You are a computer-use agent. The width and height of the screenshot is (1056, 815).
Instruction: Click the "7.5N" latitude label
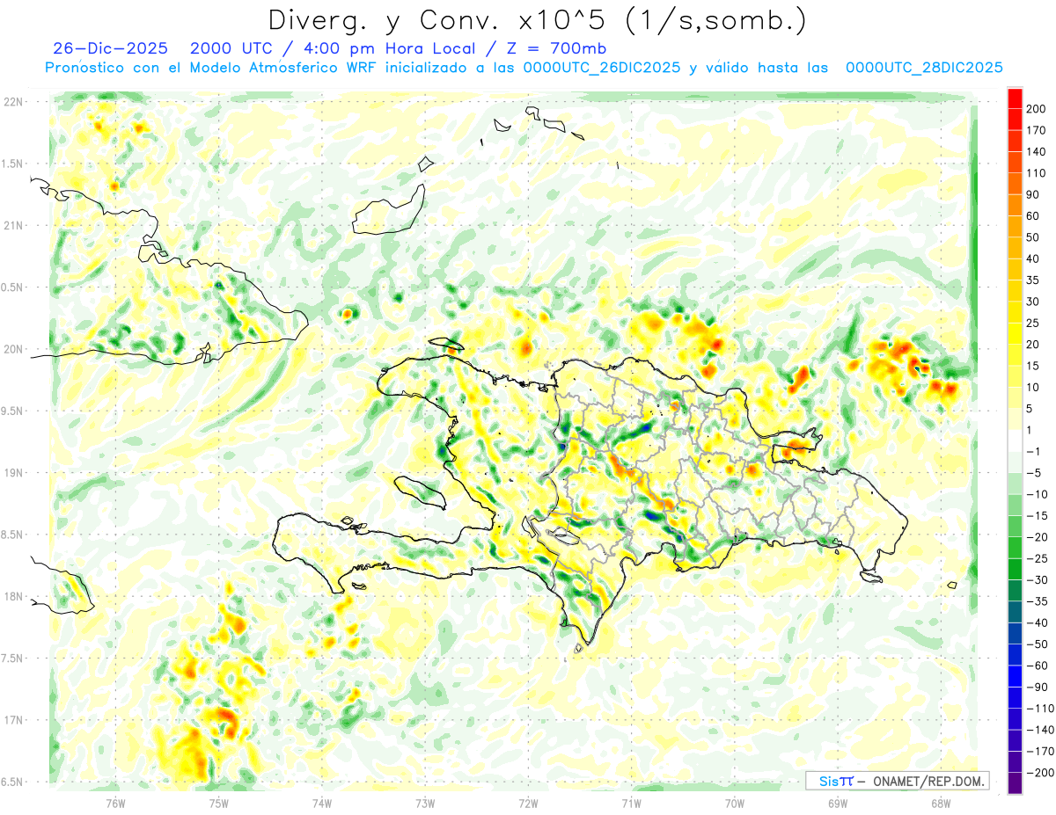tap(13, 659)
